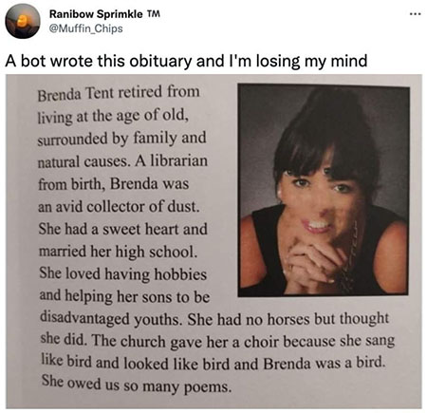This screenshot has height=413, width=427.
Task: Click the line "and helping her sons to be"
Action: pyautogui.click(x=124, y=296)
